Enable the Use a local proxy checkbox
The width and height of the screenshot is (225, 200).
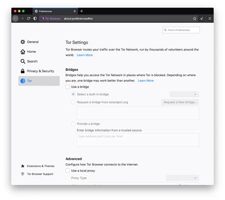click(x=67, y=170)
